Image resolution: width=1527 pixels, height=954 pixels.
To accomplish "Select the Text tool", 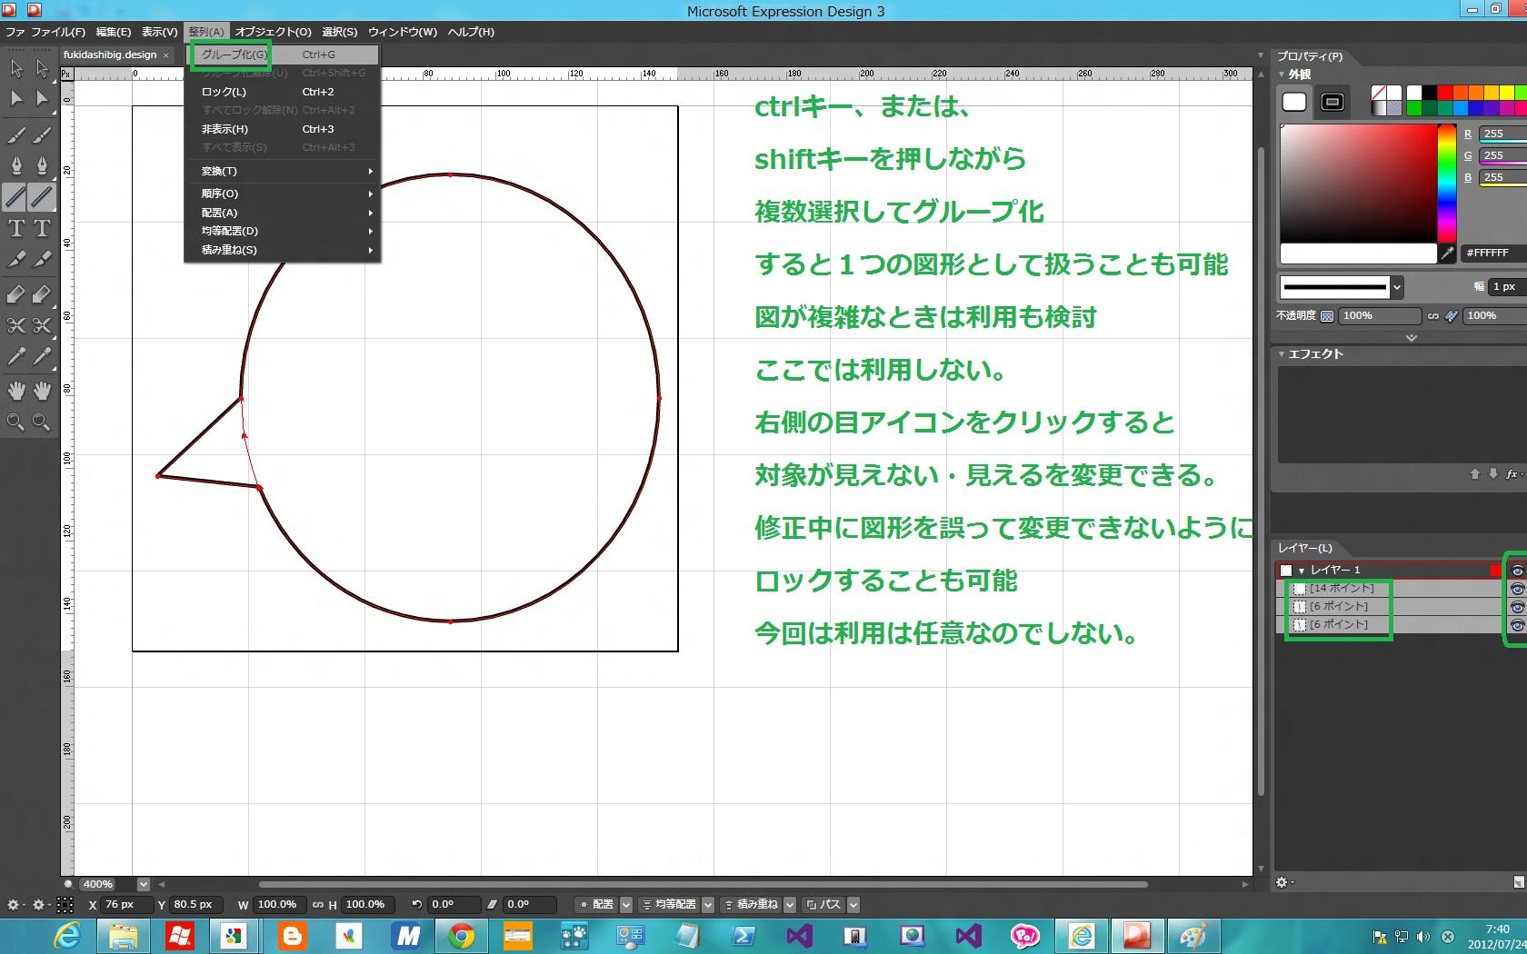I will pos(16,228).
